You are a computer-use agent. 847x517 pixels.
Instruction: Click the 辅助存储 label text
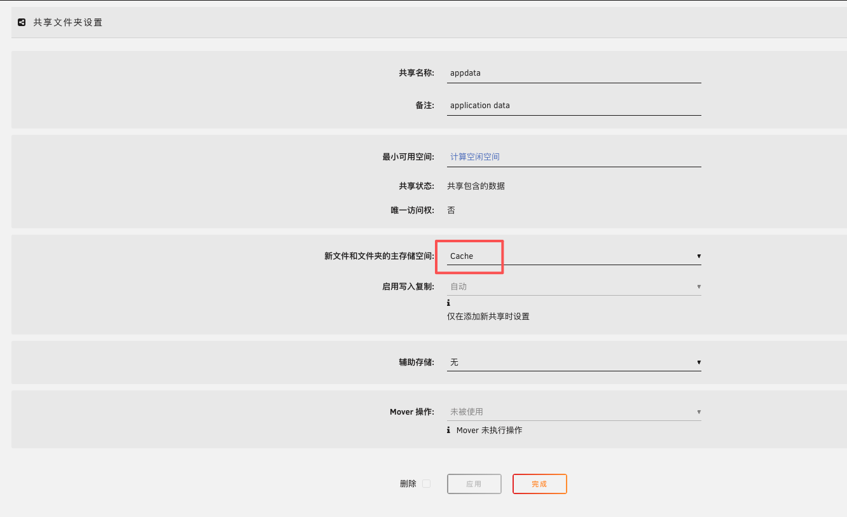click(417, 362)
